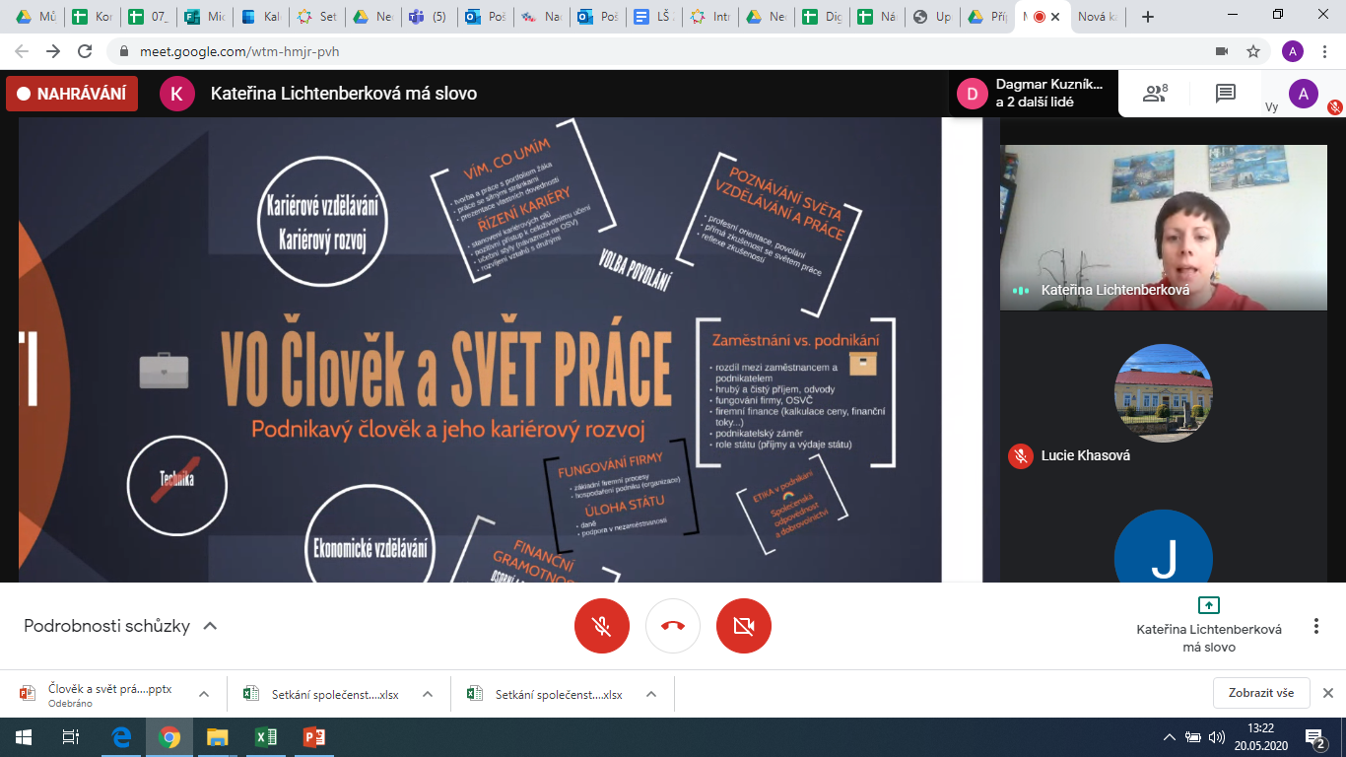The image size is (1346, 757).
Task: Click Kateřina Lichtenberková's video tile
Action: 1163,227
